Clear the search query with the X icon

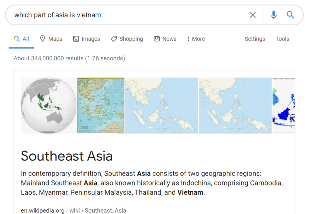pos(253,15)
